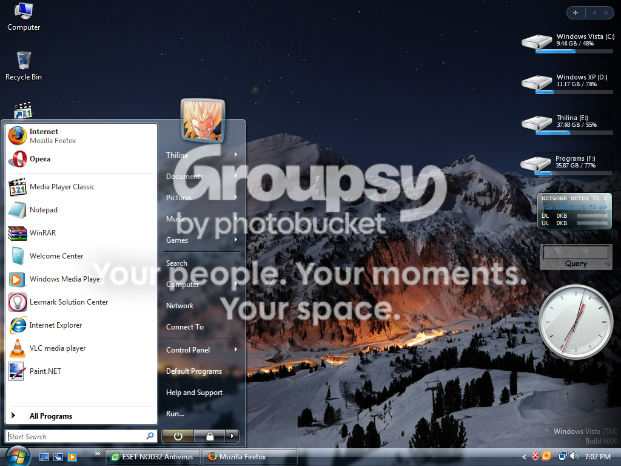Expand Quick Launch overflow chevron
This screenshot has height=466, width=621.
(98, 453)
